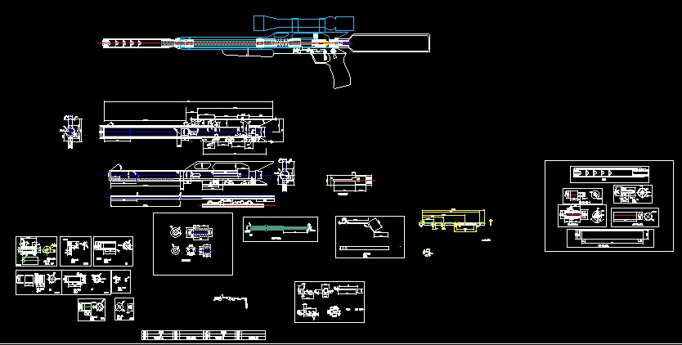Select the framed green shaft drawing
Image resolution: width=682 pixels, height=345 pixels.
pos(280,228)
